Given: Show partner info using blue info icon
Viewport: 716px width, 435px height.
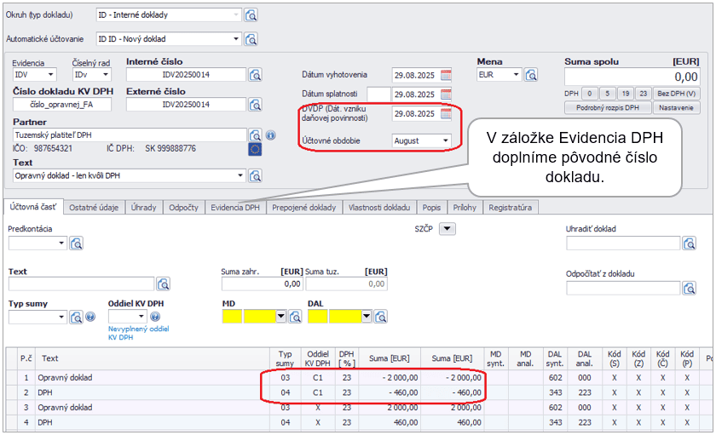Looking at the screenshot, I should pyautogui.click(x=270, y=135).
